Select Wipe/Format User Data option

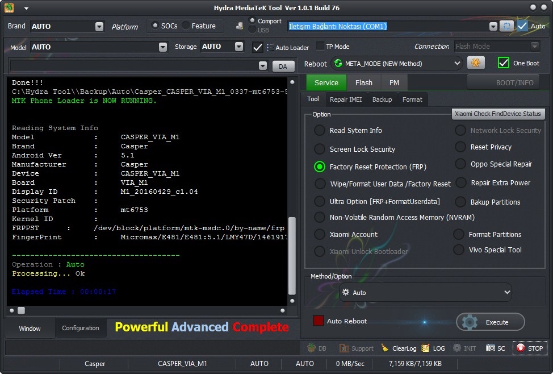tap(320, 184)
